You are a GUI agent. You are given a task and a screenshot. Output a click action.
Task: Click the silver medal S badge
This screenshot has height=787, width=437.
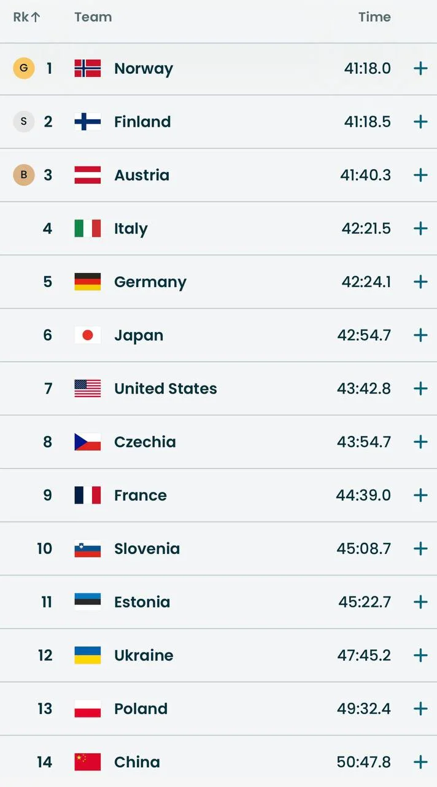coord(24,122)
